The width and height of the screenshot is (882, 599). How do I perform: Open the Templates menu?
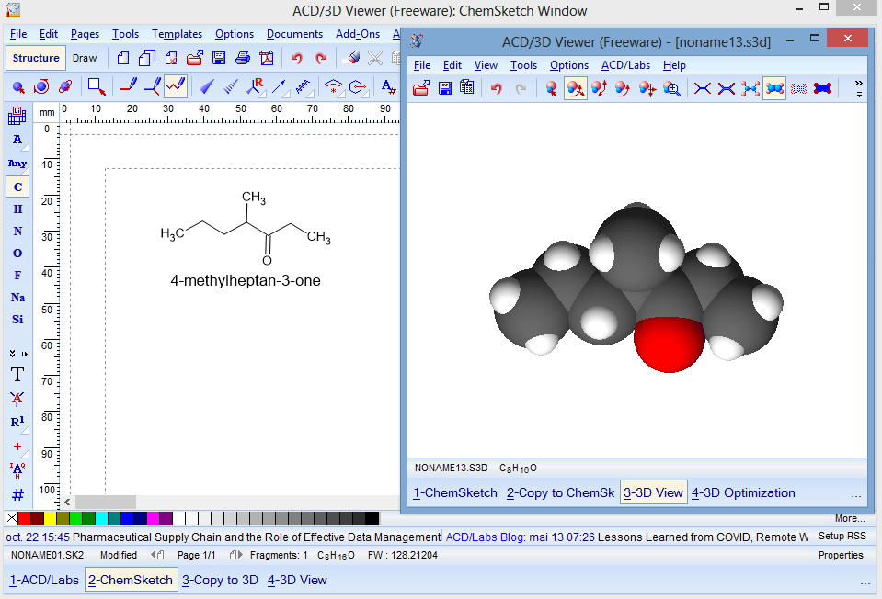tap(177, 34)
